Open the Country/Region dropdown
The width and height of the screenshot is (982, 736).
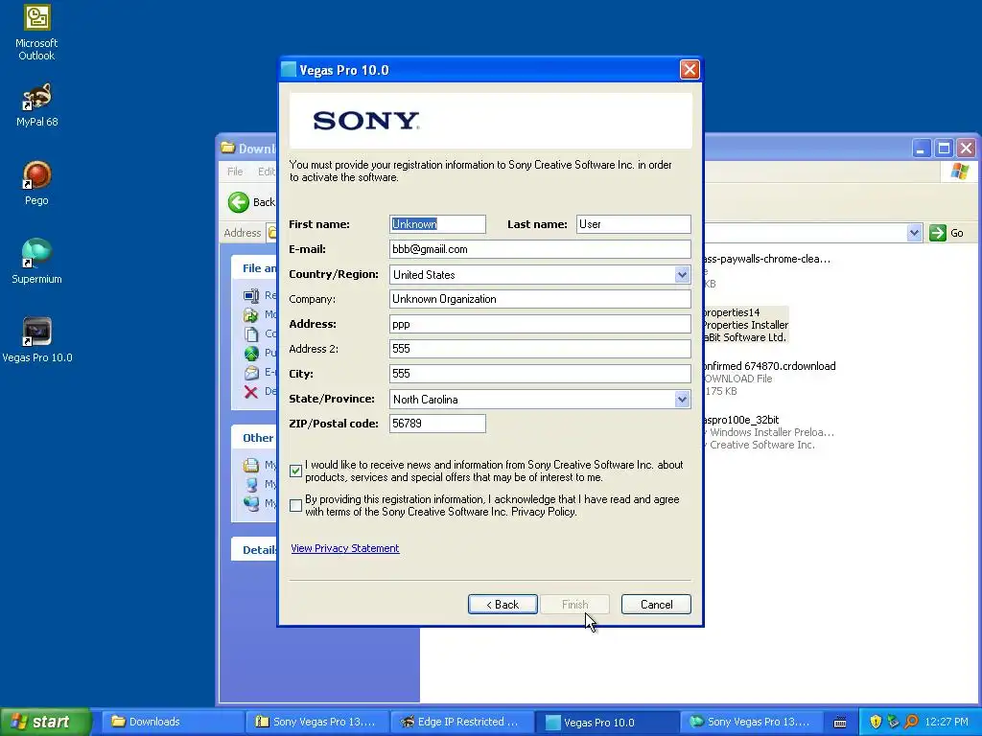point(682,274)
